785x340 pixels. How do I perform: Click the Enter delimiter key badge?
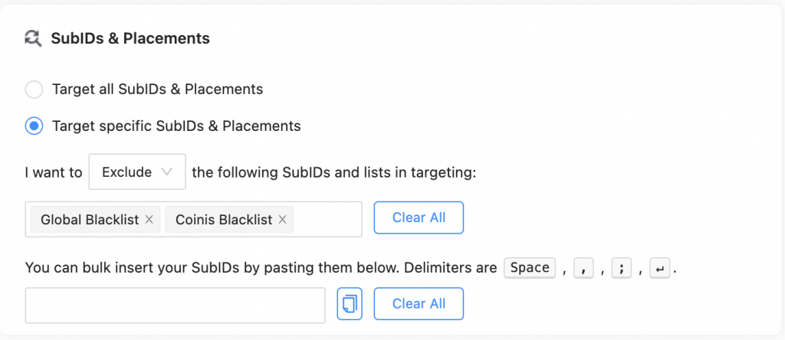(x=659, y=268)
